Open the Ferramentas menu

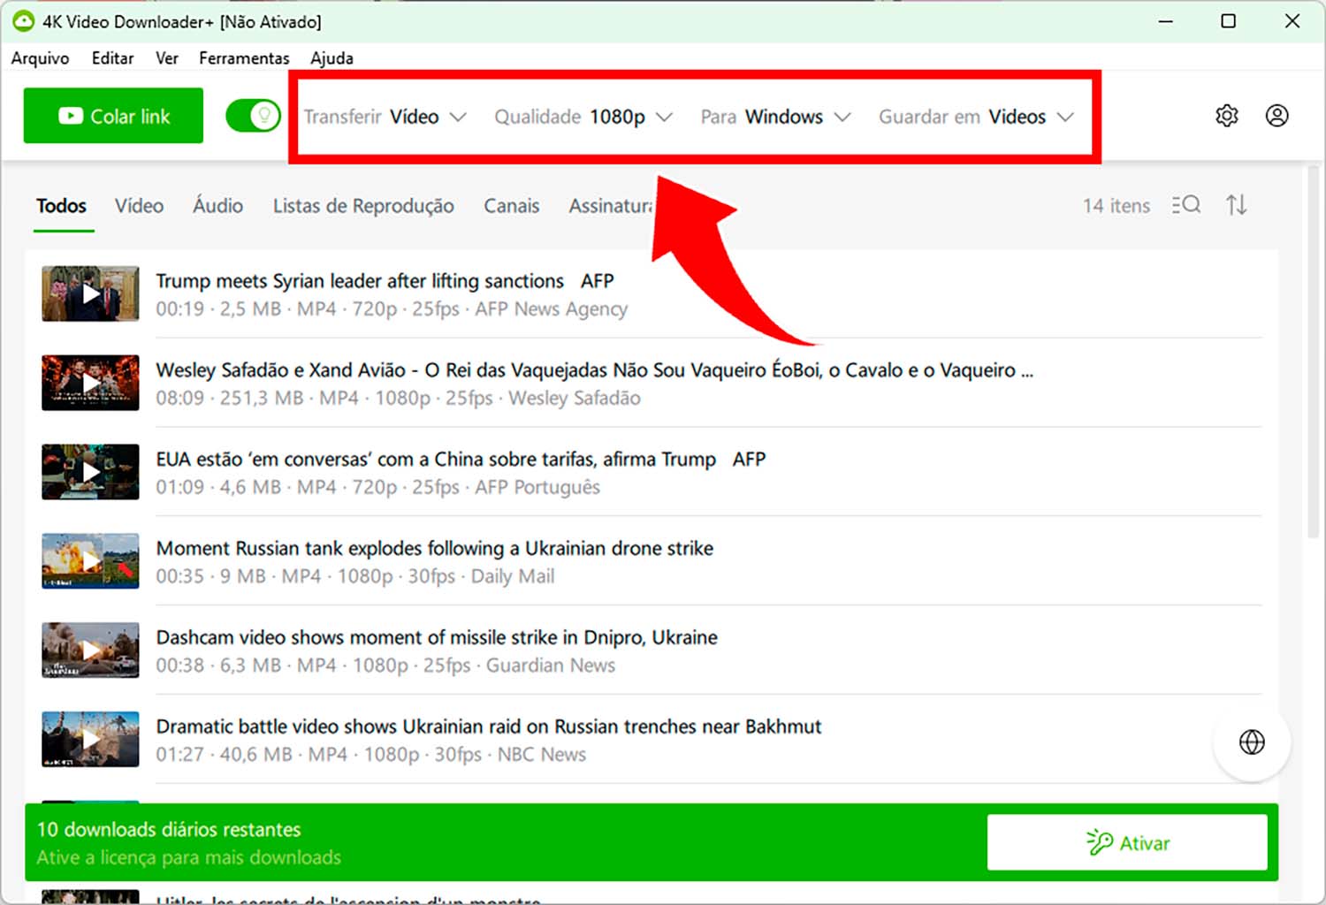[244, 57]
